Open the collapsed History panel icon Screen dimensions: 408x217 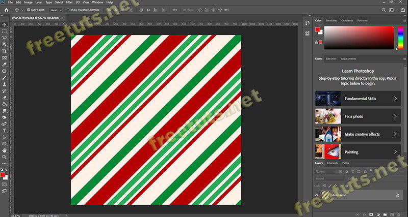tap(308, 23)
